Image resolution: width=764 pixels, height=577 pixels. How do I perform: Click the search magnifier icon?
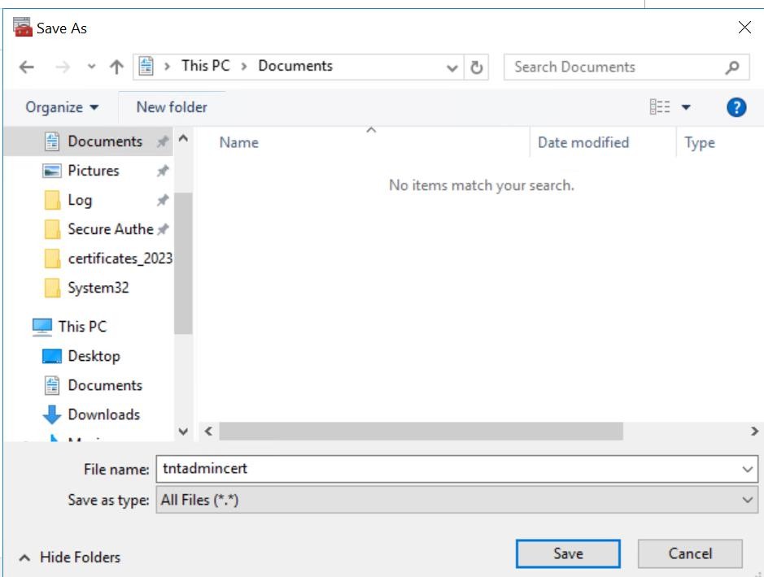click(731, 67)
